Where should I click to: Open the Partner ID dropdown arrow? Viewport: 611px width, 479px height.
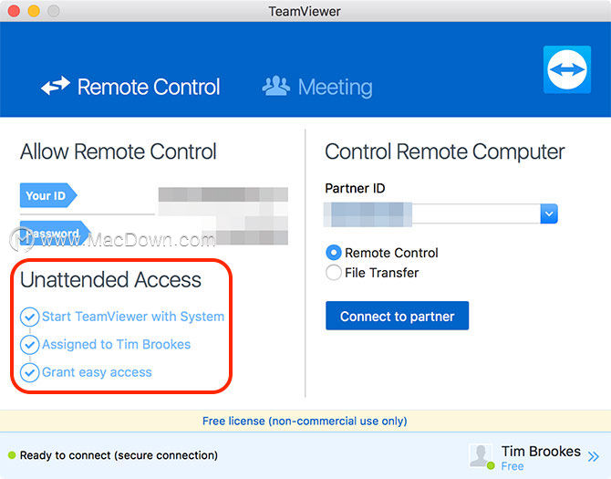(549, 213)
